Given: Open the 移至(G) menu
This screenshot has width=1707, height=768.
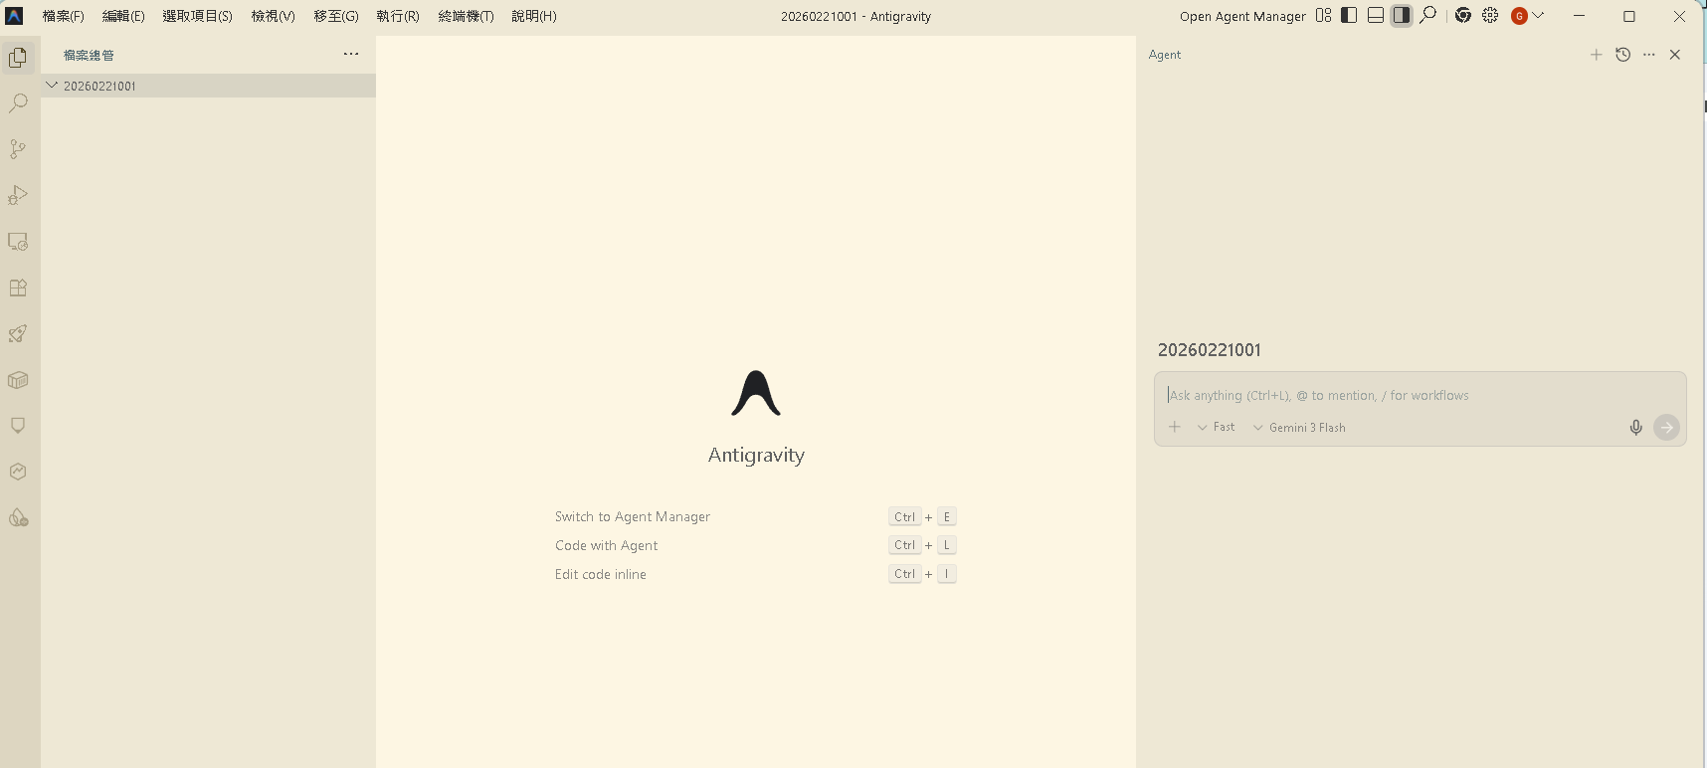Looking at the screenshot, I should (336, 16).
